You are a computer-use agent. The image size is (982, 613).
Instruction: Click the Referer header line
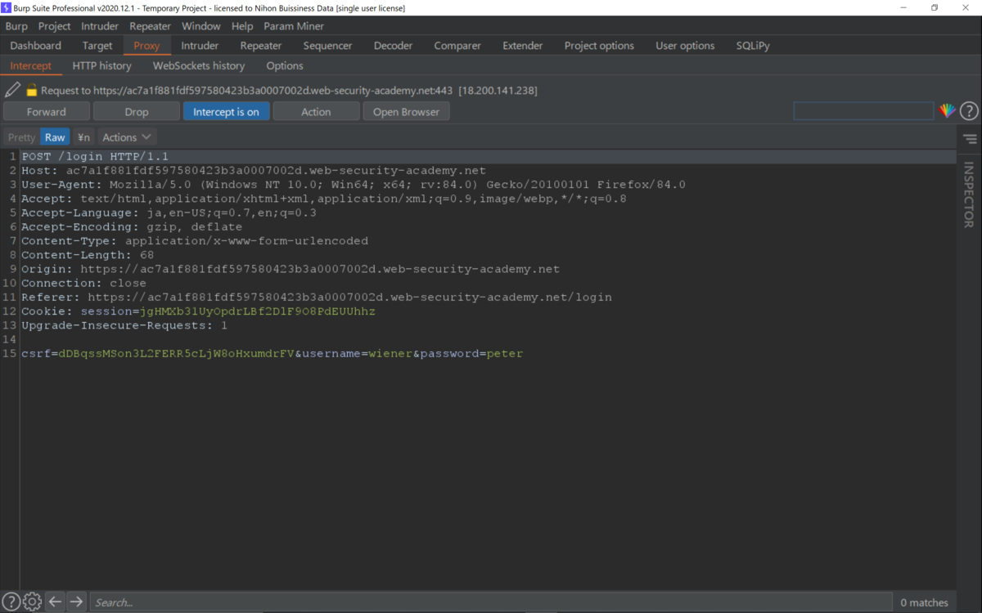pyautogui.click(x=317, y=297)
